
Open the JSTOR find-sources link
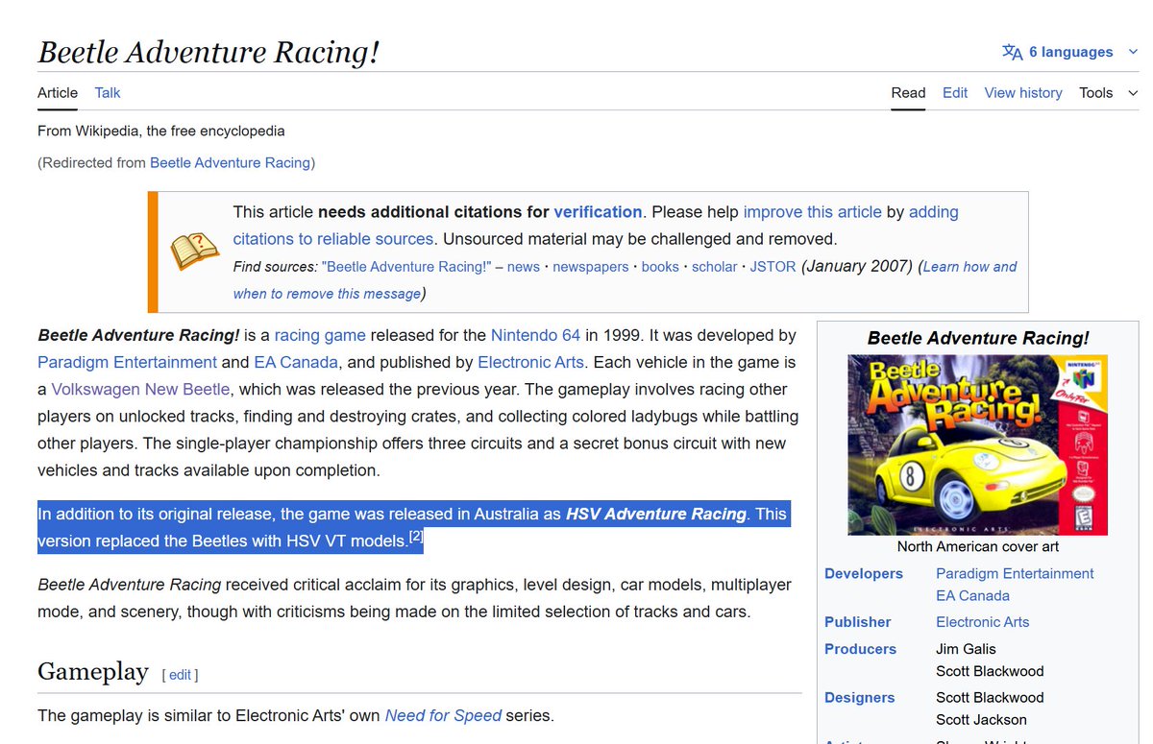pos(773,267)
